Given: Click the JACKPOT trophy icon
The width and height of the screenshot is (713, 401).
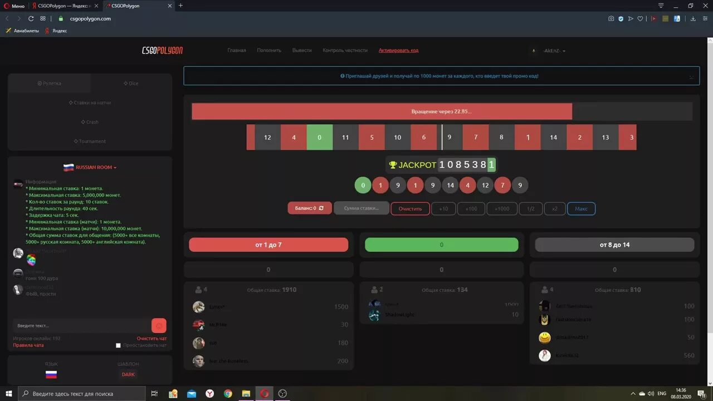Looking at the screenshot, I should [x=393, y=165].
